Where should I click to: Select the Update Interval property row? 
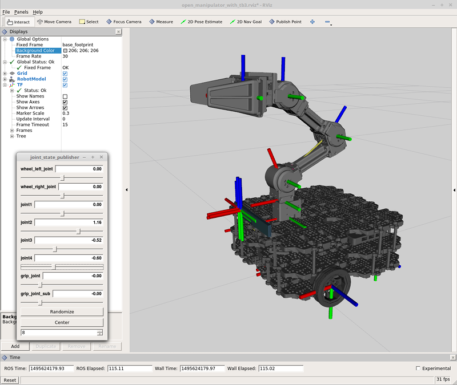coord(62,119)
